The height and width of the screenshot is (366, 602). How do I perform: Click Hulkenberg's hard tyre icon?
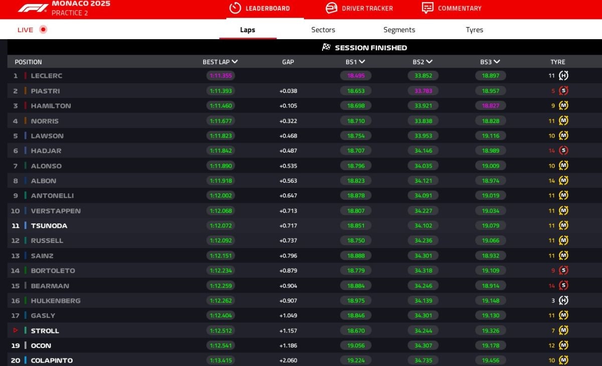point(563,300)
